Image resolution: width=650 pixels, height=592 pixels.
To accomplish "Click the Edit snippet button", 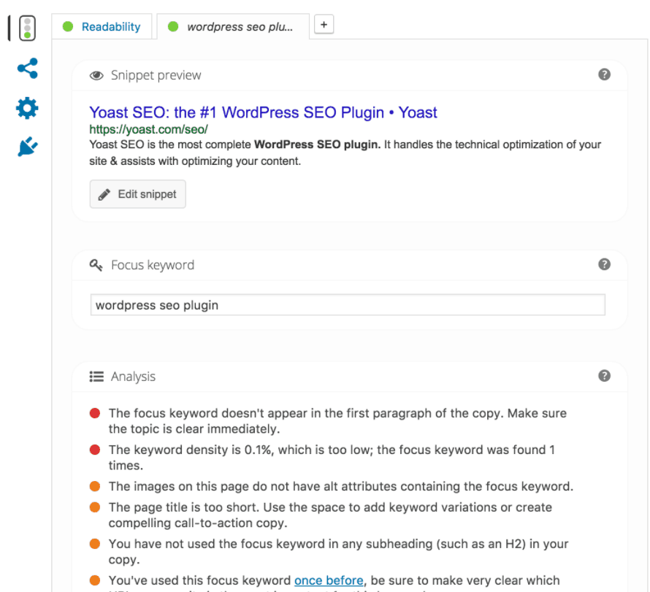I will point(137,194).
